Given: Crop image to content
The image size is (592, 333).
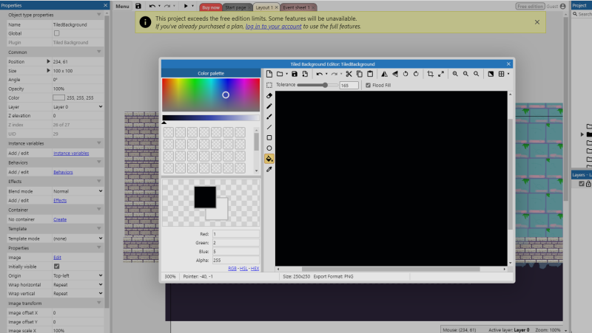Looking at the screenshot, I should click(431, 74).
